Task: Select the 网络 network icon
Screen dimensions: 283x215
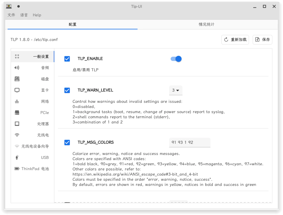Action: (17, 101)
